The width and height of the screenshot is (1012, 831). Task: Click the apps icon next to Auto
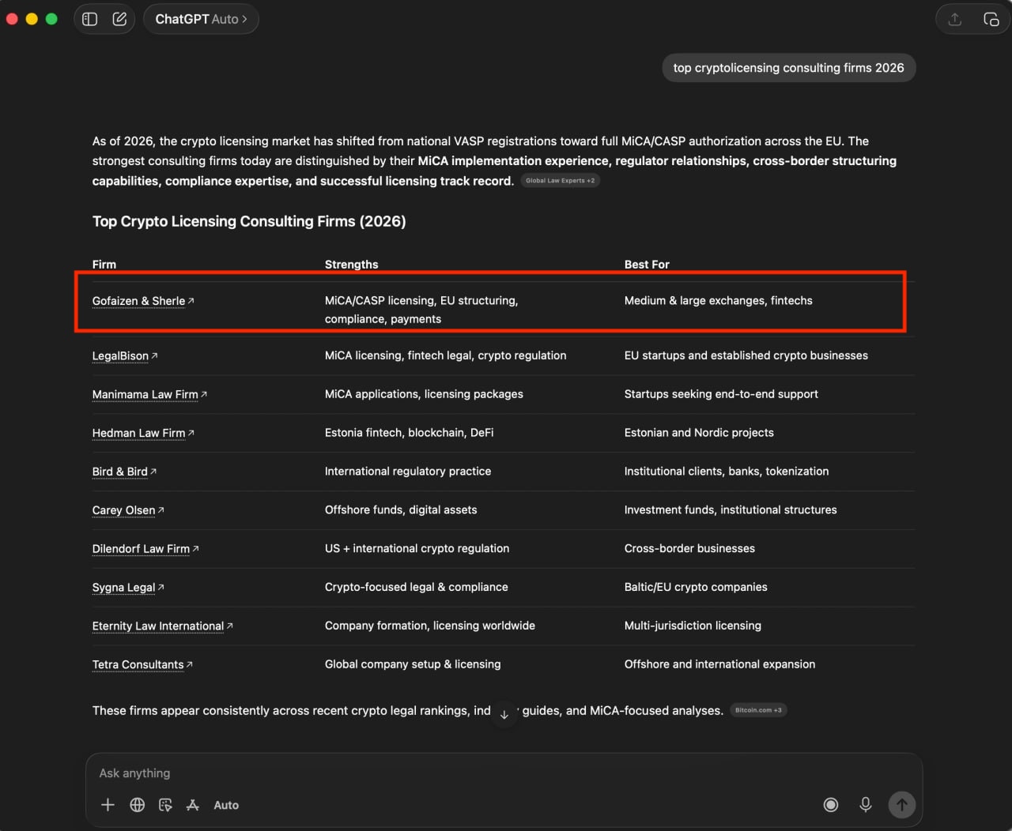tap(193, 805)
